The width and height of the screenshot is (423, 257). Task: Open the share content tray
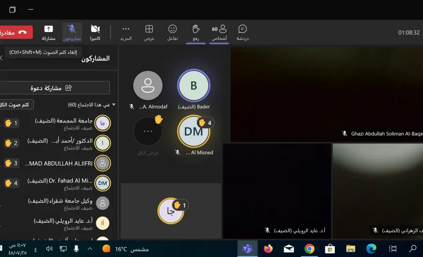48,32
